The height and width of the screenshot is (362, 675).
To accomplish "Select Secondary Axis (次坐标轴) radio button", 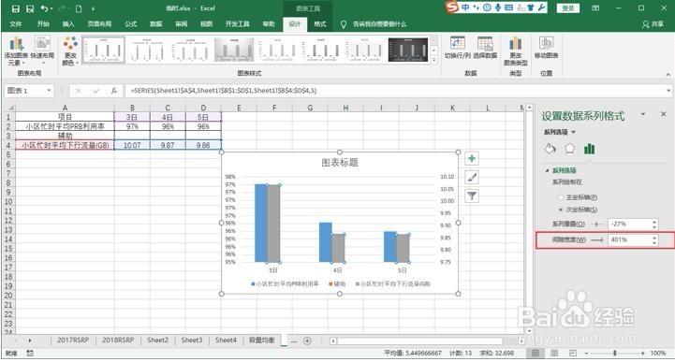I will [561, 210].
